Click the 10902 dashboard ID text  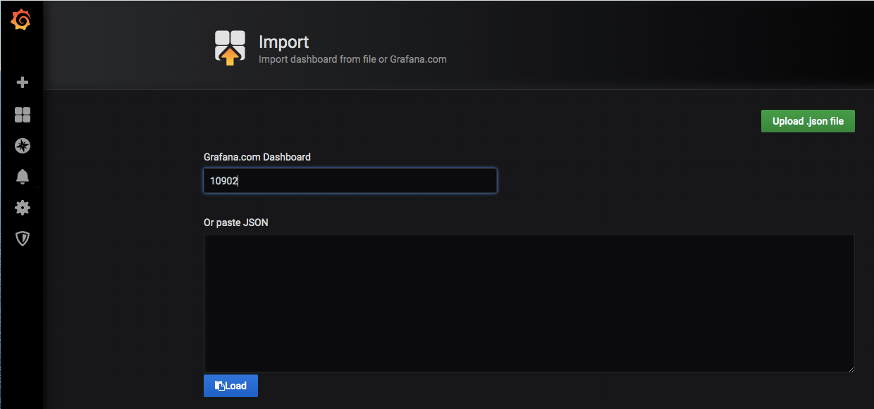(x=224, y=181)
